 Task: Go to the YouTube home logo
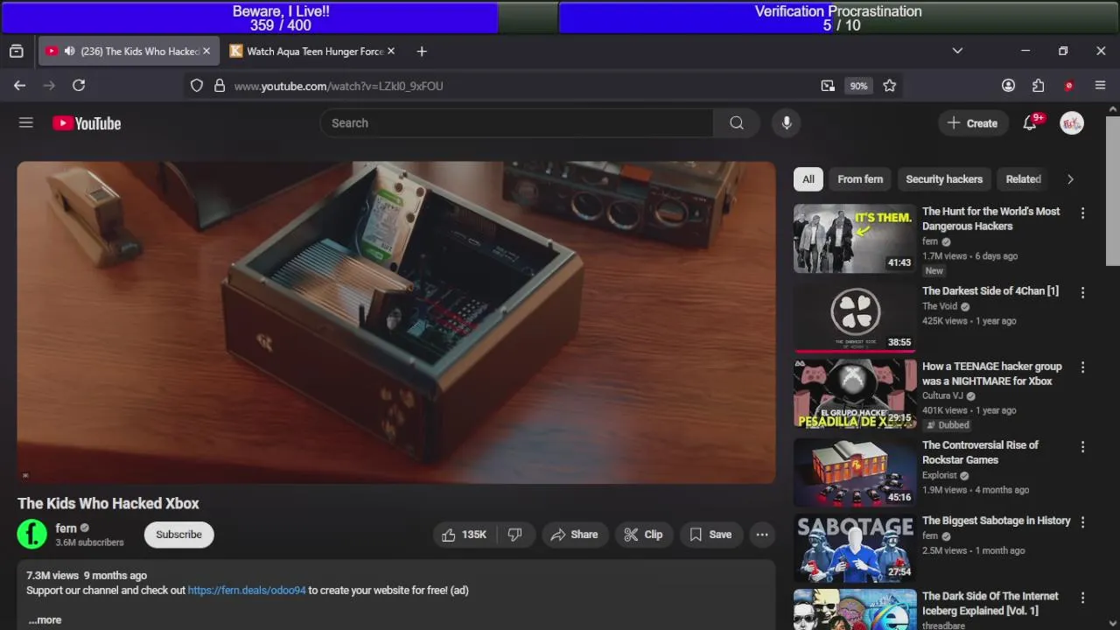click(x=87, y=123)
